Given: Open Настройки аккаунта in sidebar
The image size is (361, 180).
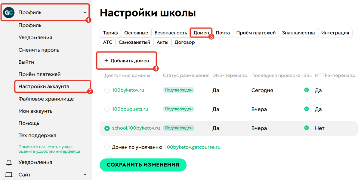Looking at the screenshot, I should click(x=44, y=86).
